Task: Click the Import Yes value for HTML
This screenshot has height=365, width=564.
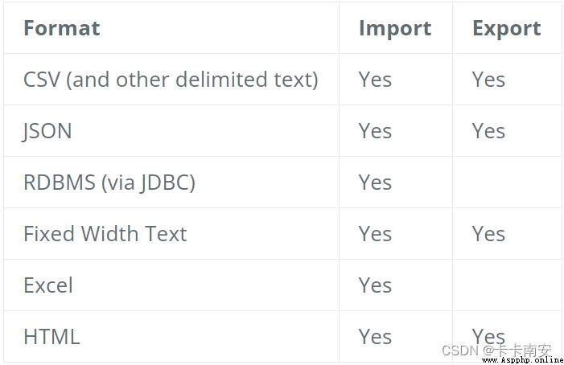Action: click(375, 337)
